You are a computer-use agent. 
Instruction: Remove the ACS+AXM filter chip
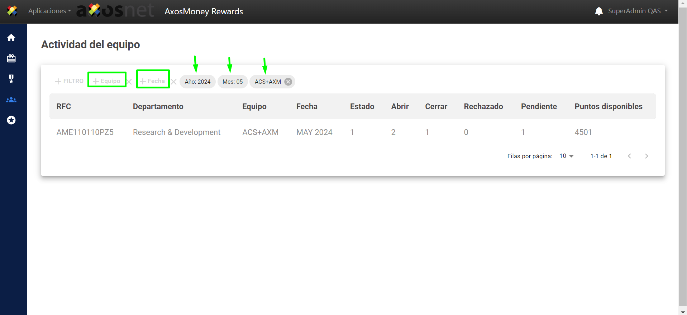(x=288, y=82)
